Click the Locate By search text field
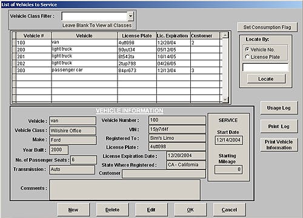The image size is (303, 218). pos(265,67)
